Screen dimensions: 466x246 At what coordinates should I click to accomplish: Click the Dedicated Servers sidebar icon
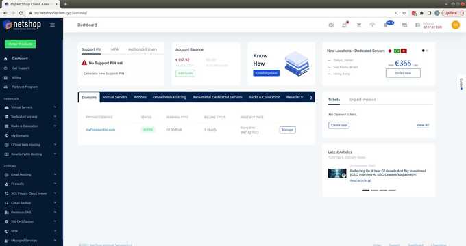pyautogui.click(x=7, y=117)
